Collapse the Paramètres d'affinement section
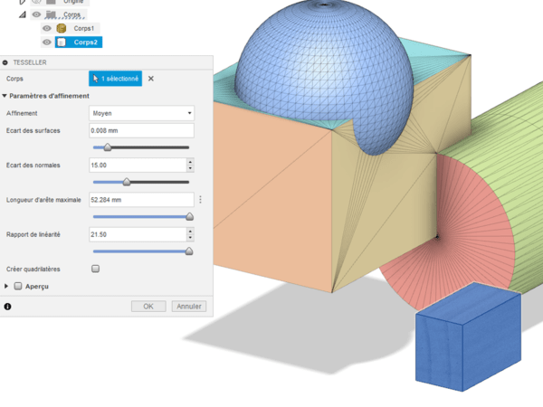This screenshot has height=407, width=543. 5,95
